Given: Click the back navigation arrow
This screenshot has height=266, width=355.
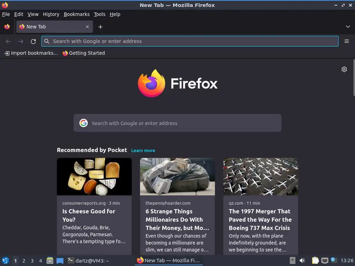Looking at the screenshot, I should (x=8, y=42).
